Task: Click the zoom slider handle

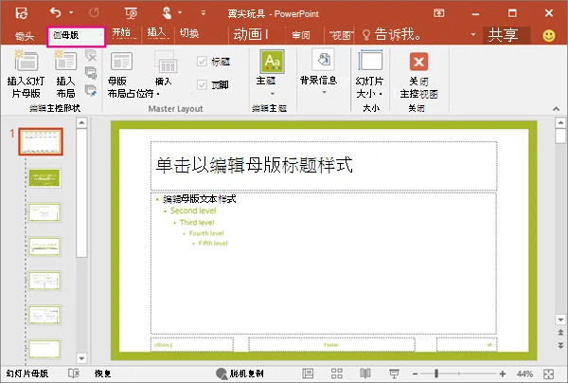Action: point(436,374)
